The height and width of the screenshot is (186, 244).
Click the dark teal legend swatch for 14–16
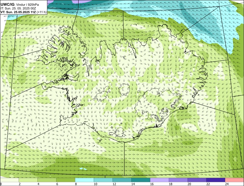(x=141, y=180)
